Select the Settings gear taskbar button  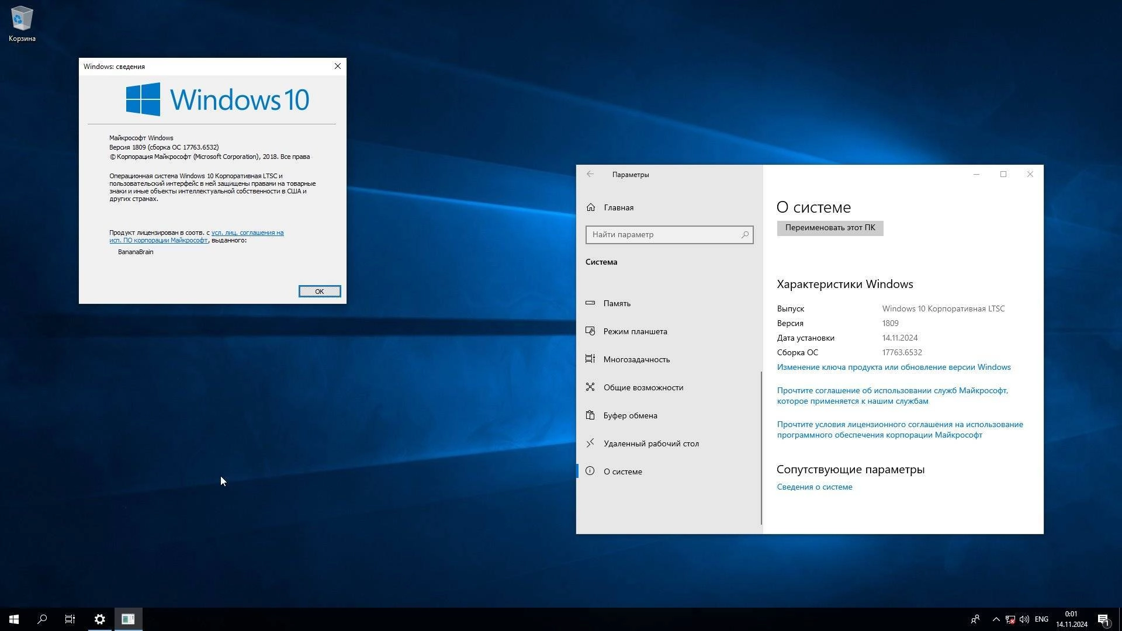(x=100, y=619)
